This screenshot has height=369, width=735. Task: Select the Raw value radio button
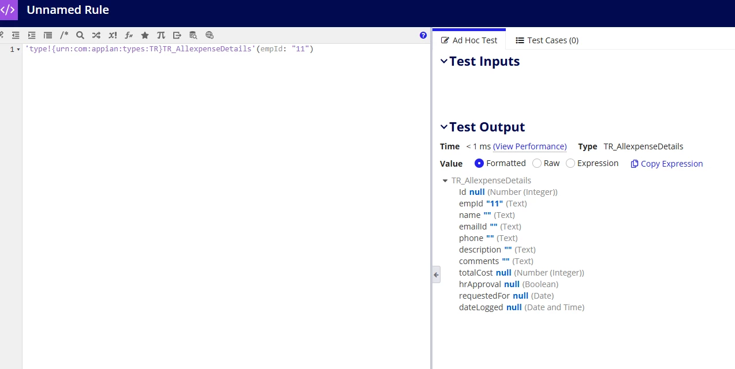click(x=537, y=163)
